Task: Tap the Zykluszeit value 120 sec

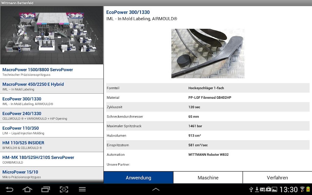Action: 194,107
